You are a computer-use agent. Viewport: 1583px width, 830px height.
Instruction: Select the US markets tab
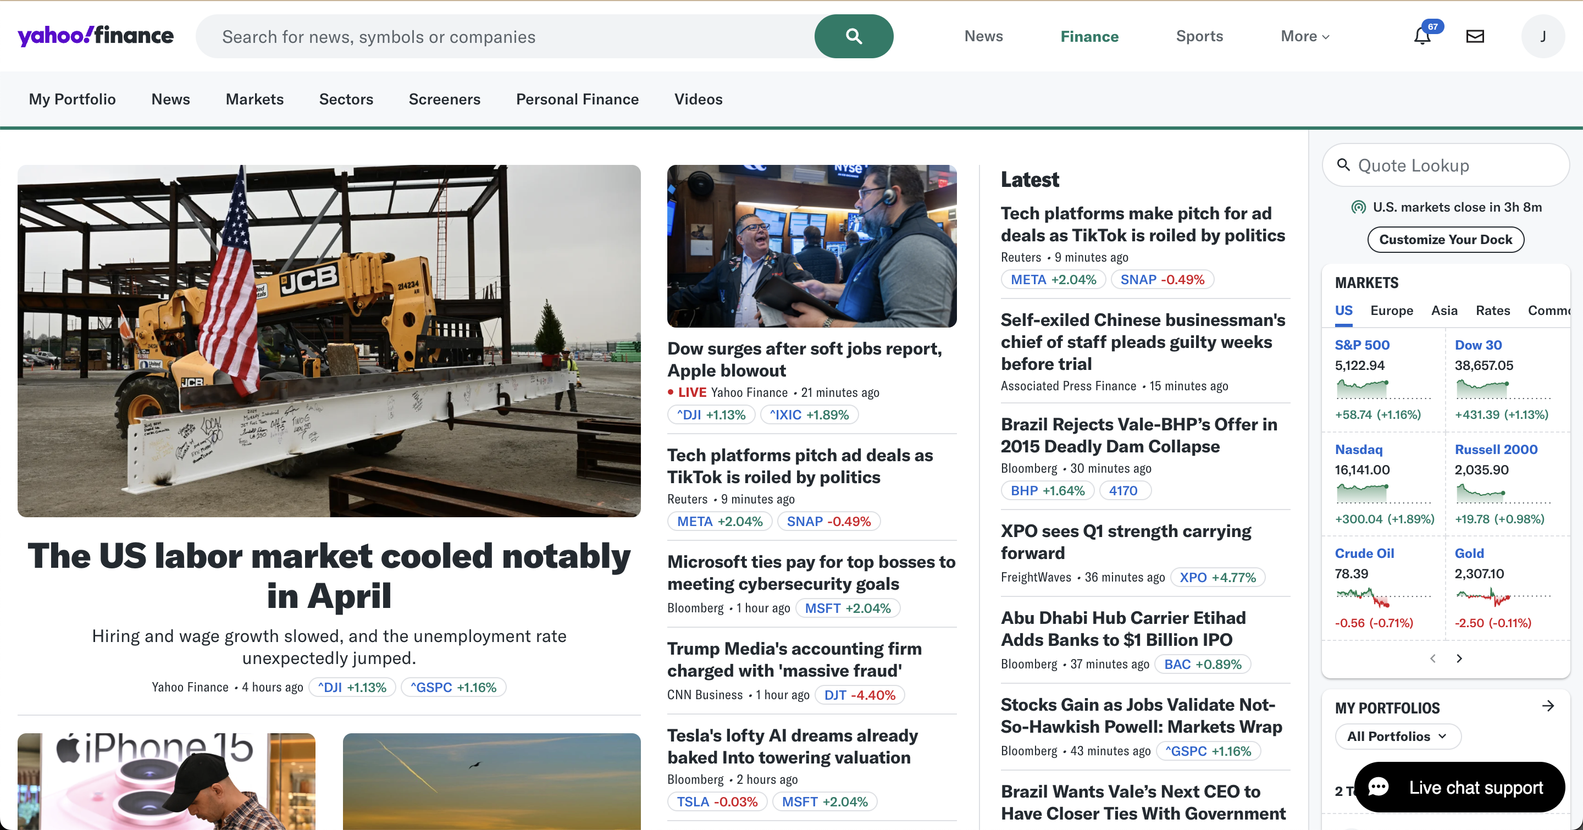coord(1343,310)
